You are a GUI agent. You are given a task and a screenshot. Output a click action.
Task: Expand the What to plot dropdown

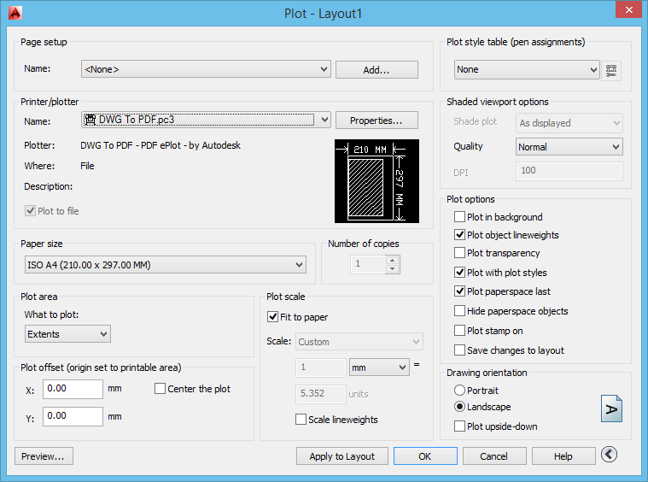click(67, 334)
